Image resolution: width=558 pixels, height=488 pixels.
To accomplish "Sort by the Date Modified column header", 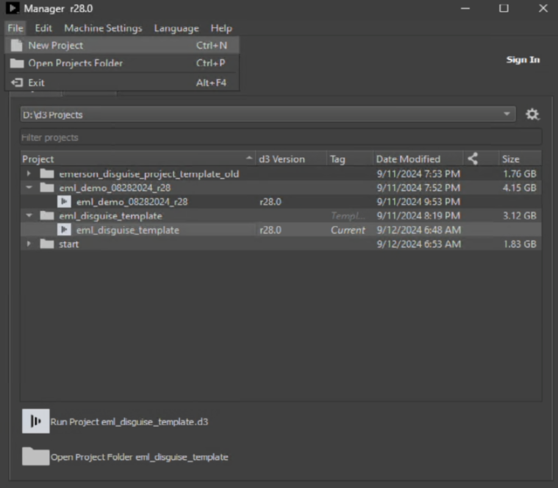I will [x=418, y=159].
